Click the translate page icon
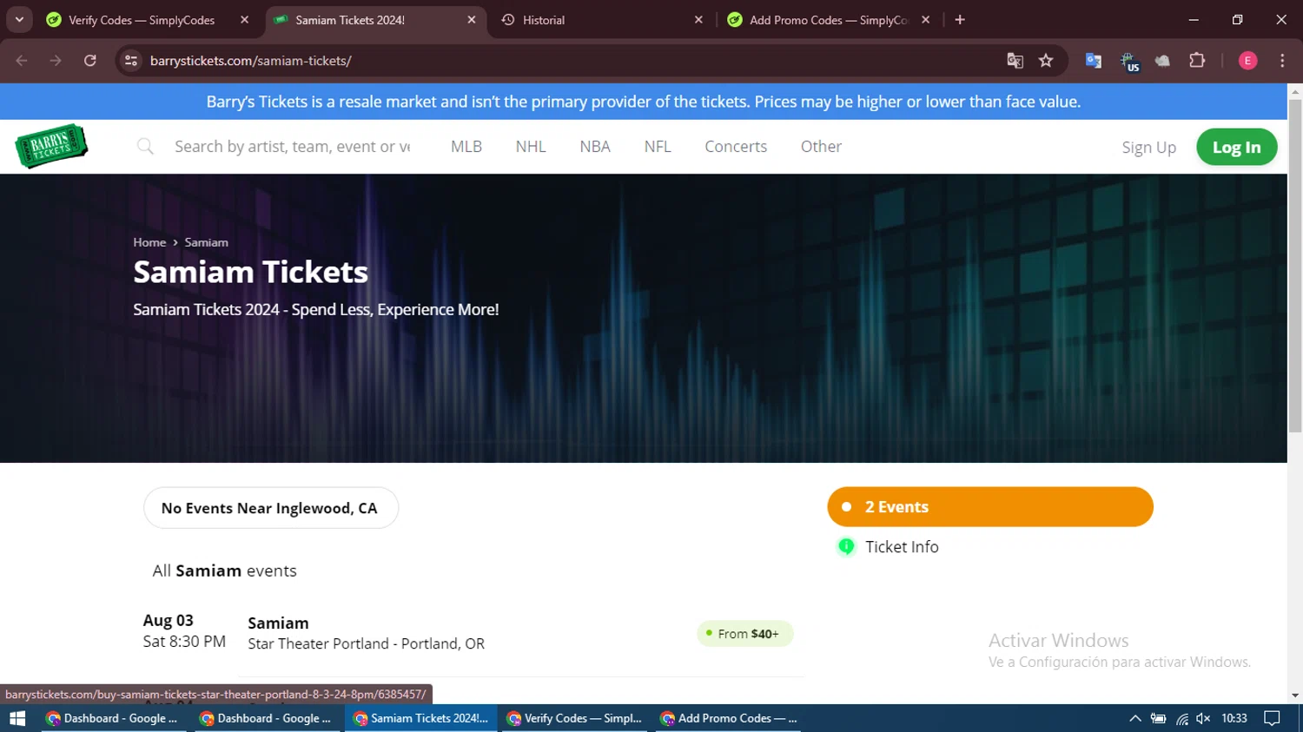This screenshot has height=732, width=1303. (x=1015, y=61)
